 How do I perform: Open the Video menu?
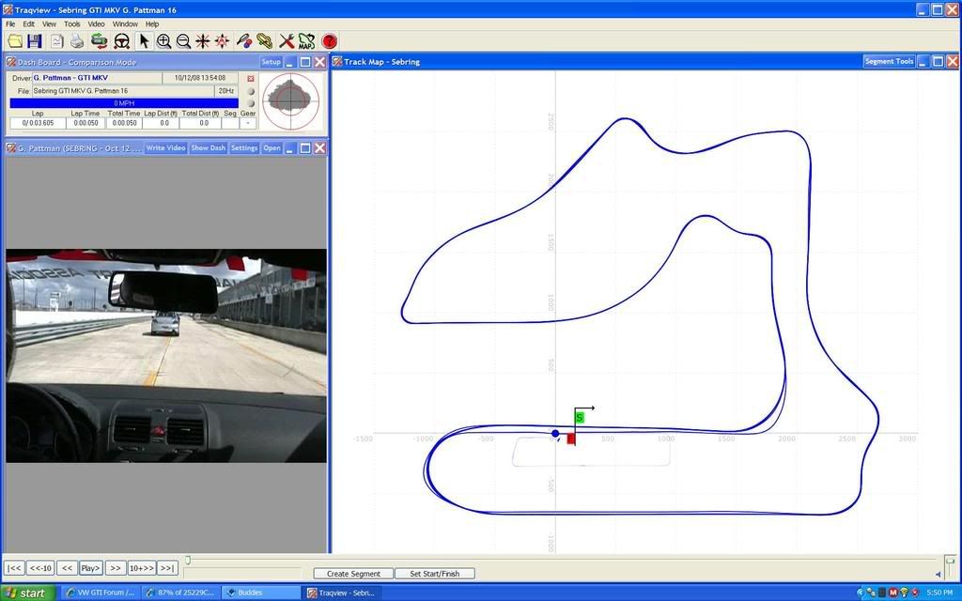point(97,23)
